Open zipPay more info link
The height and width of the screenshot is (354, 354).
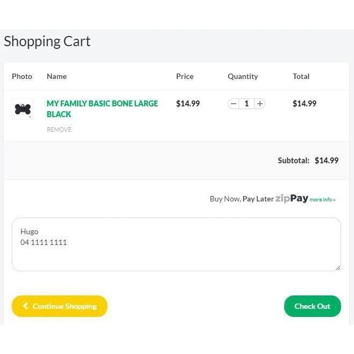coord(322,199)
